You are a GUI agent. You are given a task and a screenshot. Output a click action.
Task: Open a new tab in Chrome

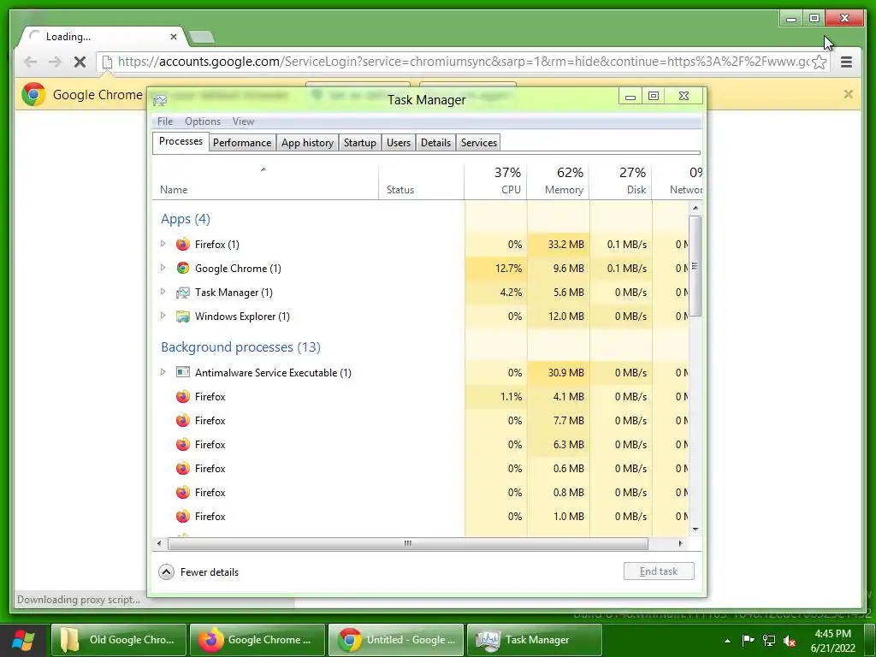point(202,37)
